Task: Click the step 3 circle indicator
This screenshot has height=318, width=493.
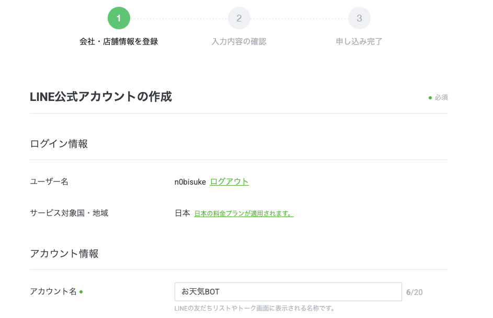Action: (x=359, y=18)
